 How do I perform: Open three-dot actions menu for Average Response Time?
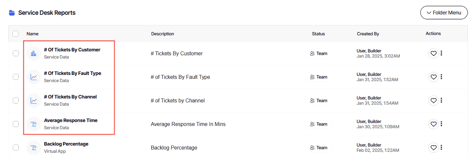[x=442, y=124]
